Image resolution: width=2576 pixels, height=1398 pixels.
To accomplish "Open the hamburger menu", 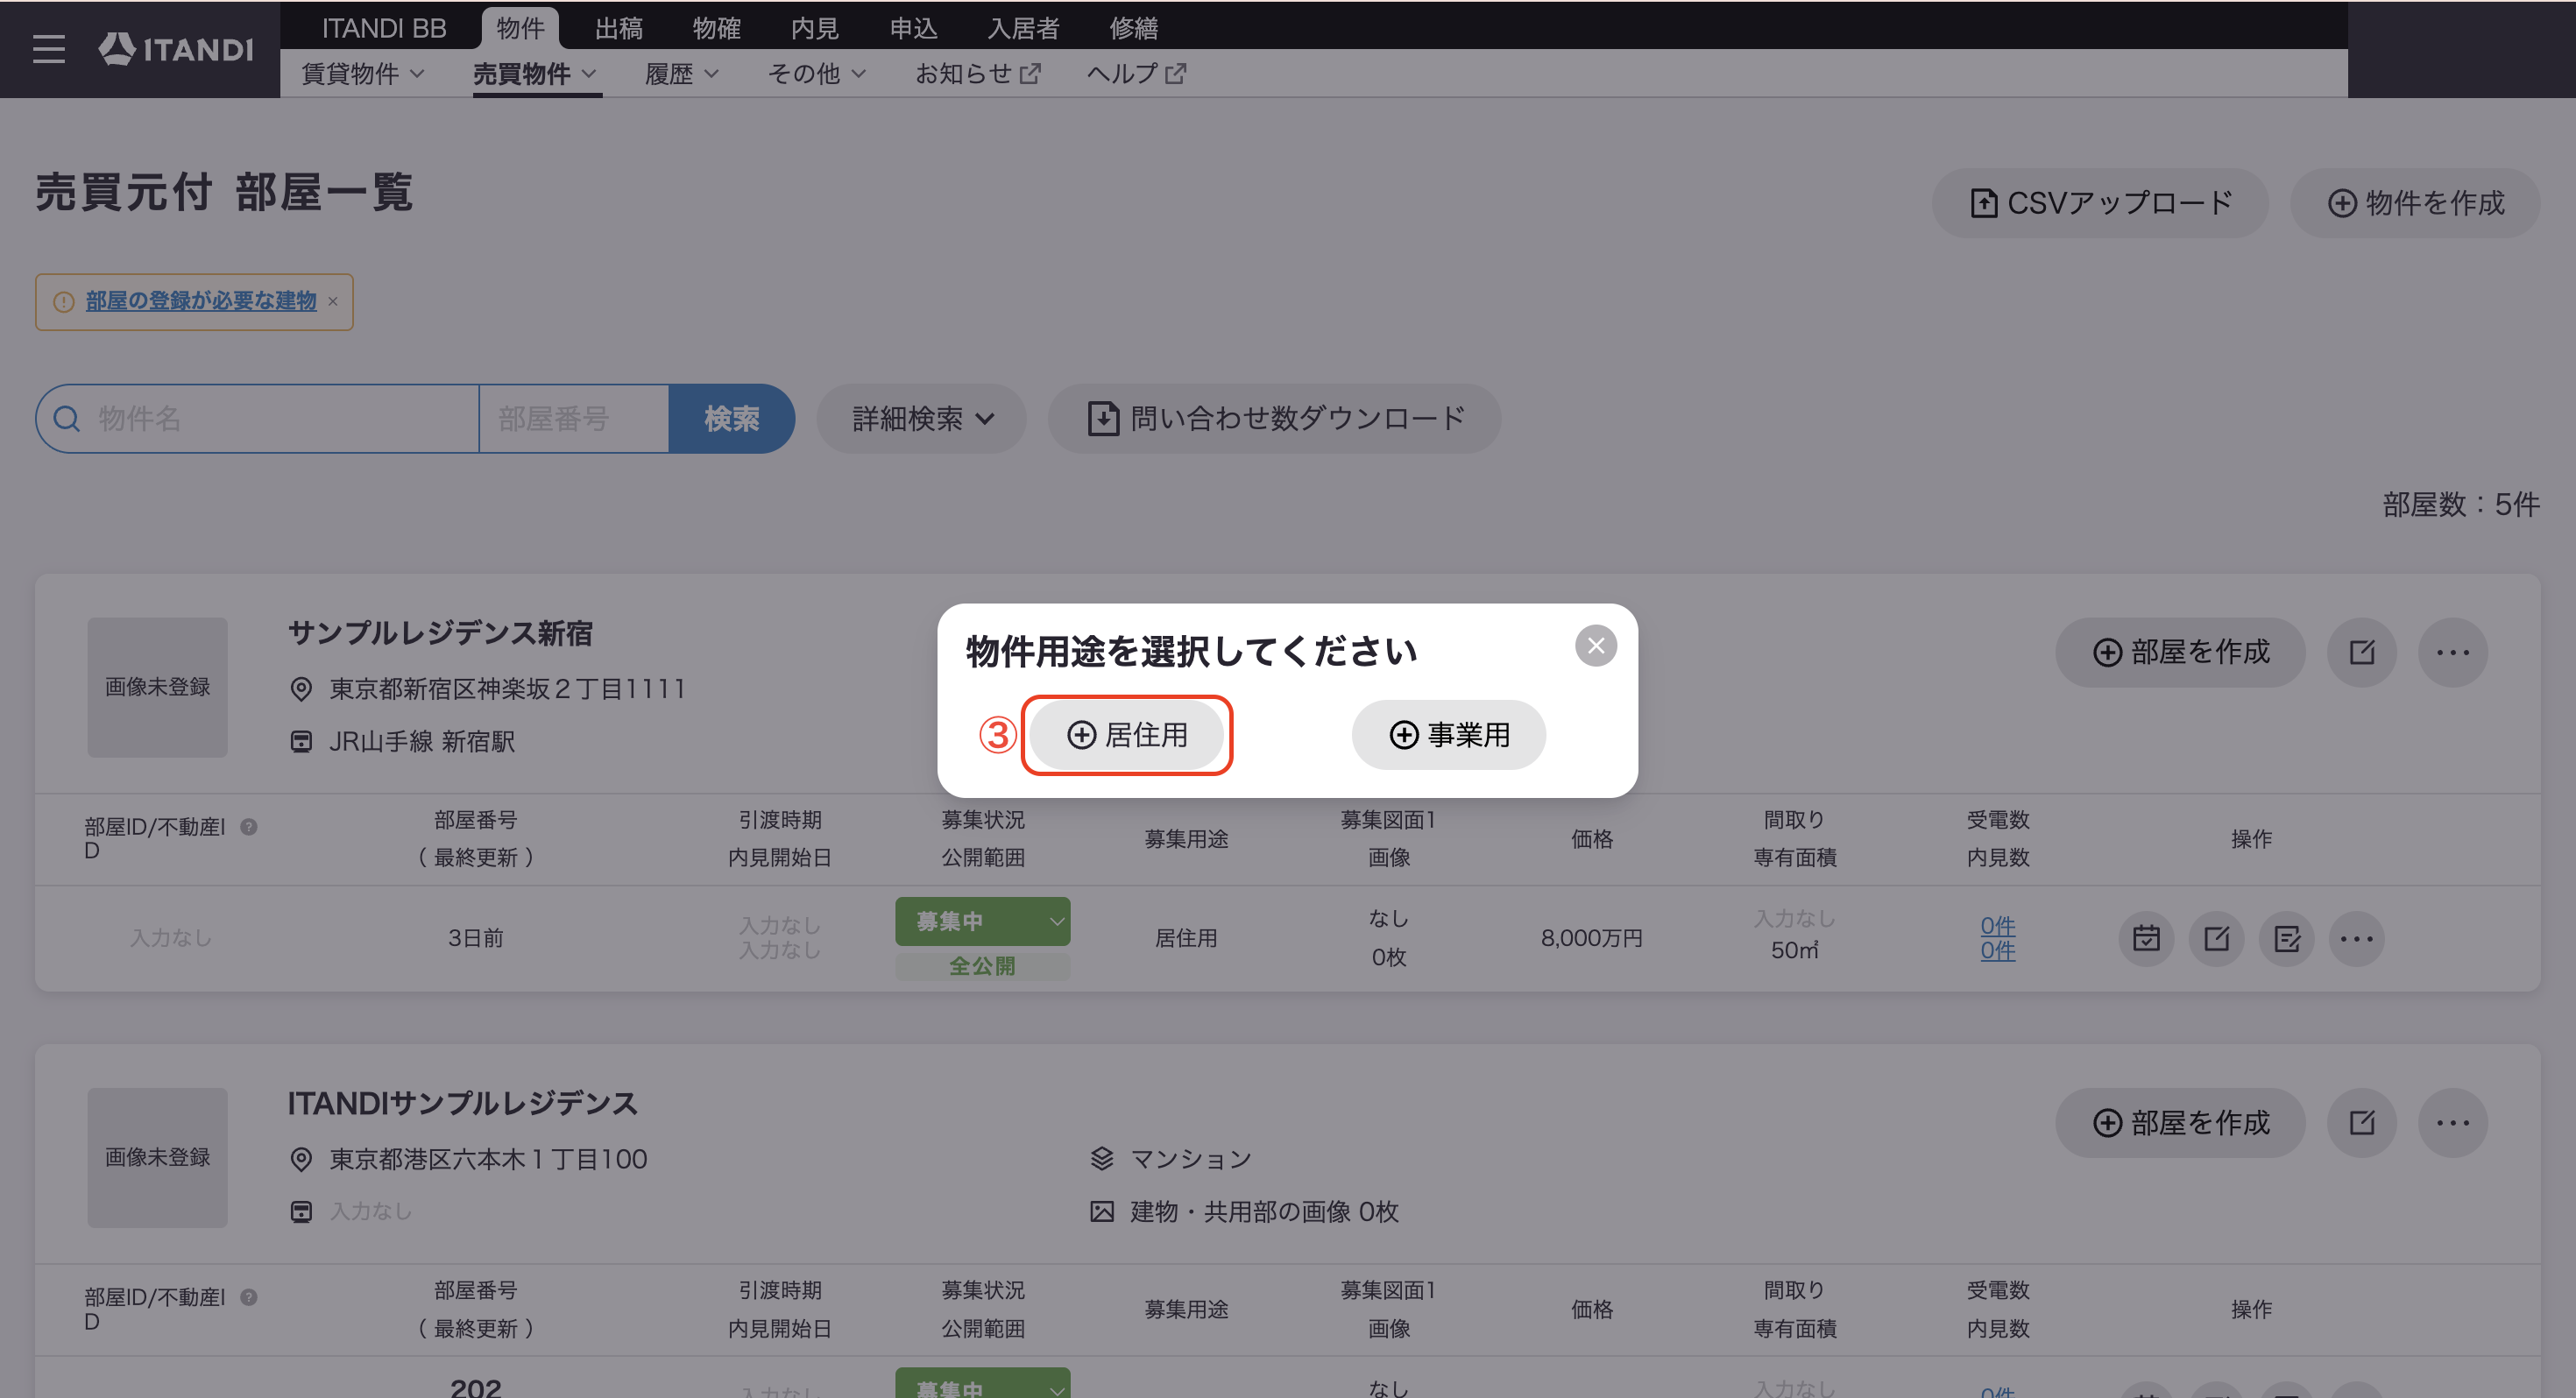I will pyautogui.click(x=48, y=49).
